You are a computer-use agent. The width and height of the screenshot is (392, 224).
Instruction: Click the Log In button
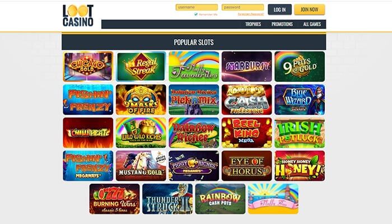pyautogui.click(x=279, y=10)
